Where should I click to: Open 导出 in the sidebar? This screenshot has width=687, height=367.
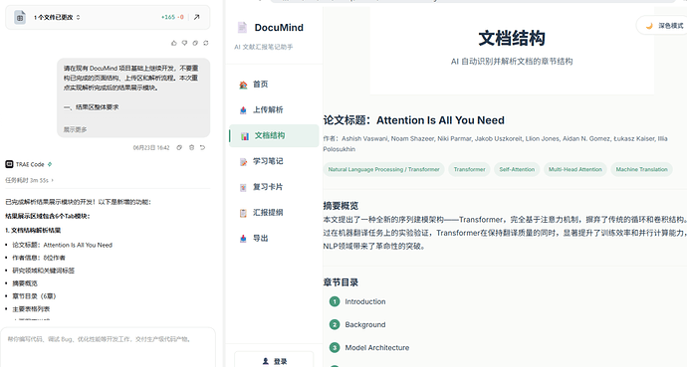(x=274, y=239)
